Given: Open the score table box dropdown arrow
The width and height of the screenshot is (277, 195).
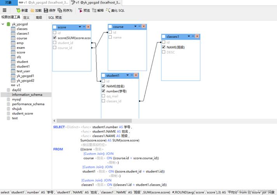Looking at the screenshot, I should (x=80, y=27).
